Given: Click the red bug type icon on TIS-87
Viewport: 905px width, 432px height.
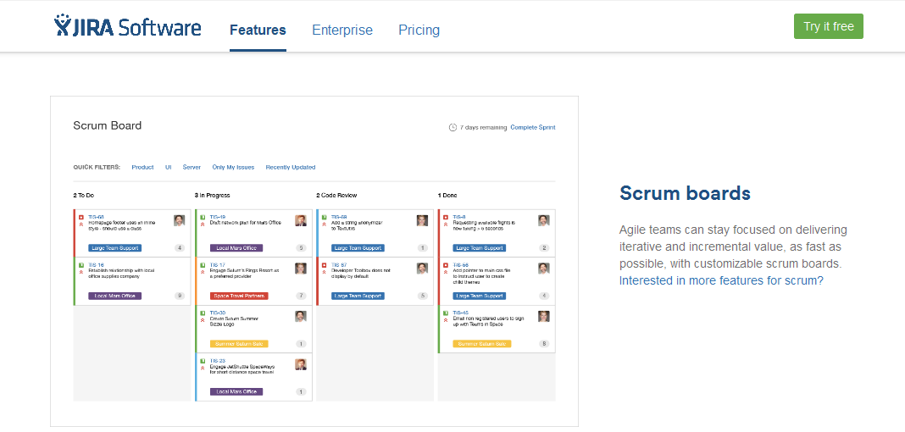Looking at the screenshot, I should (x=325, y=265).
